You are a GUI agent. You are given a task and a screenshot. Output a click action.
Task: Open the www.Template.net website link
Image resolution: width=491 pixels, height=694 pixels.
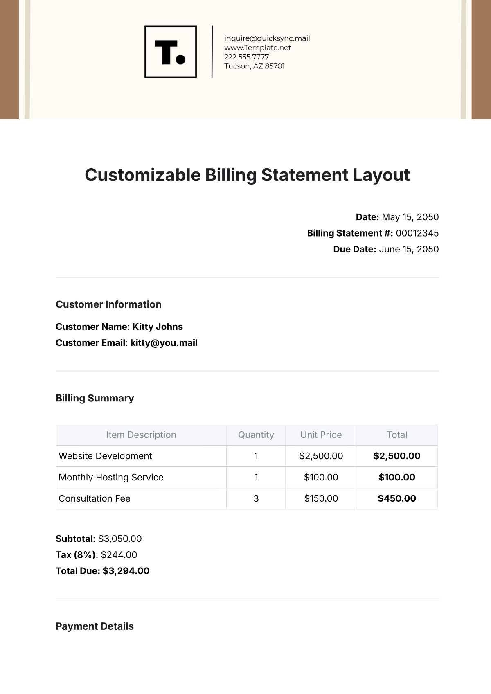click(x=257, y=47)
